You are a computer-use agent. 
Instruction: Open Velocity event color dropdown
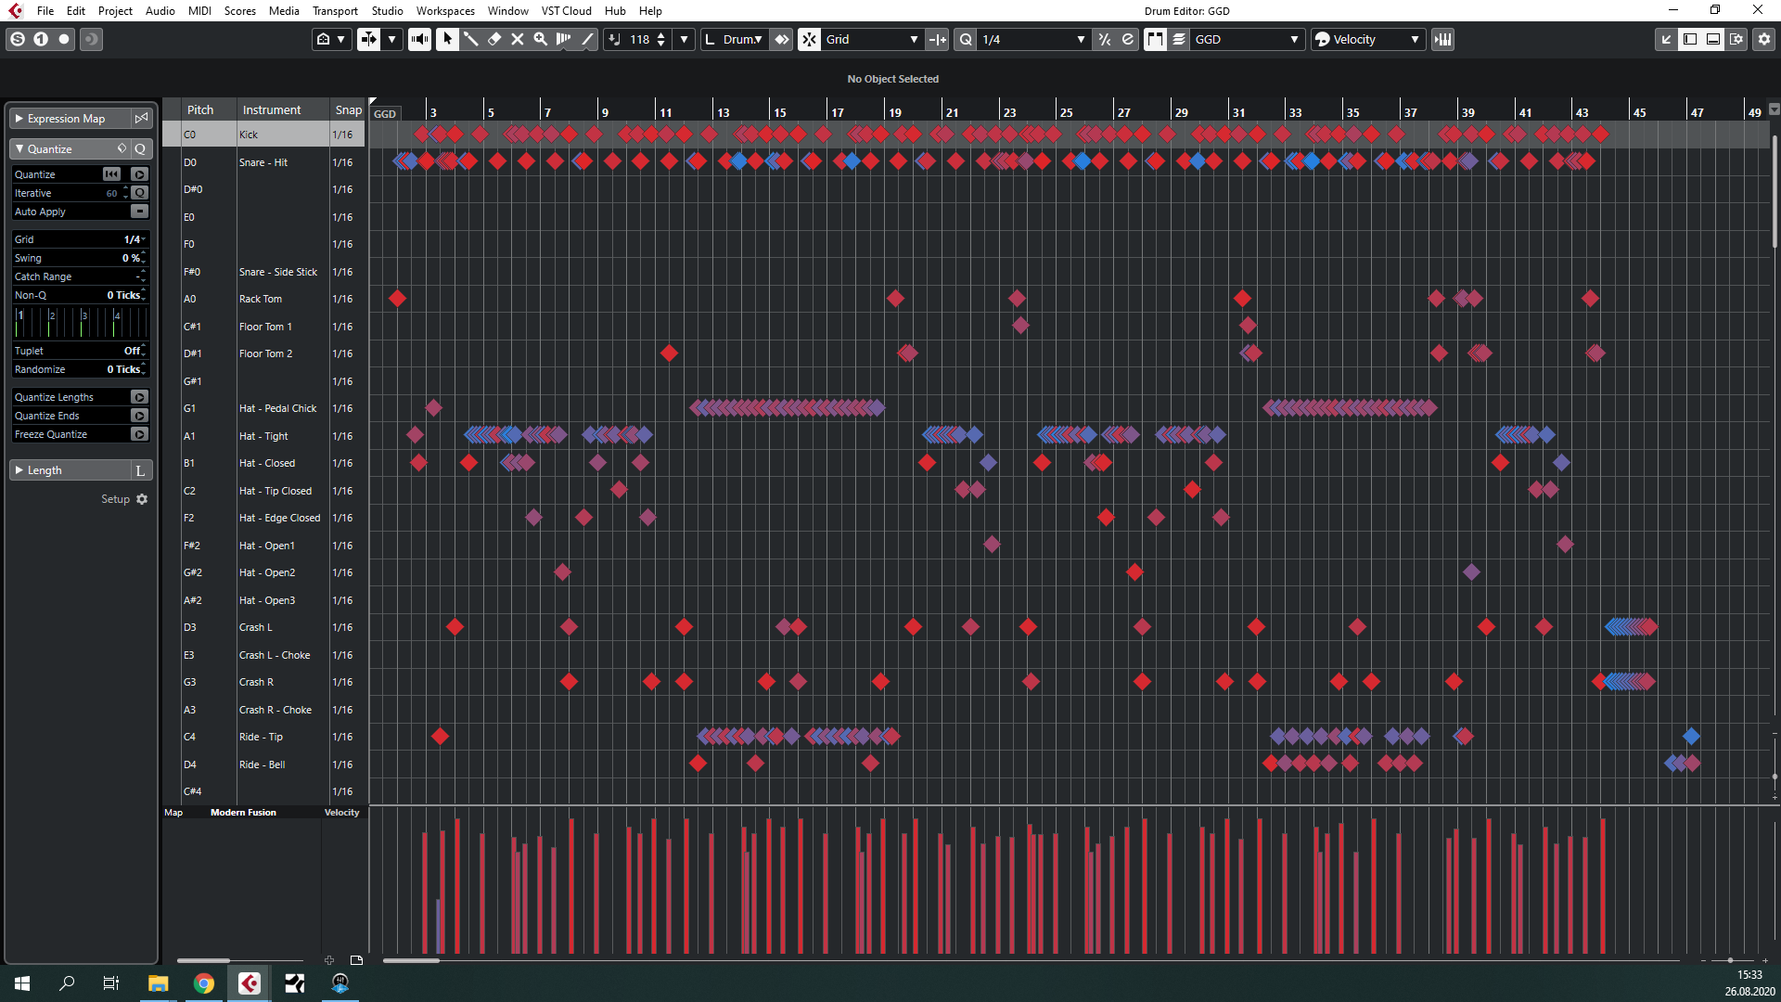1368,39
